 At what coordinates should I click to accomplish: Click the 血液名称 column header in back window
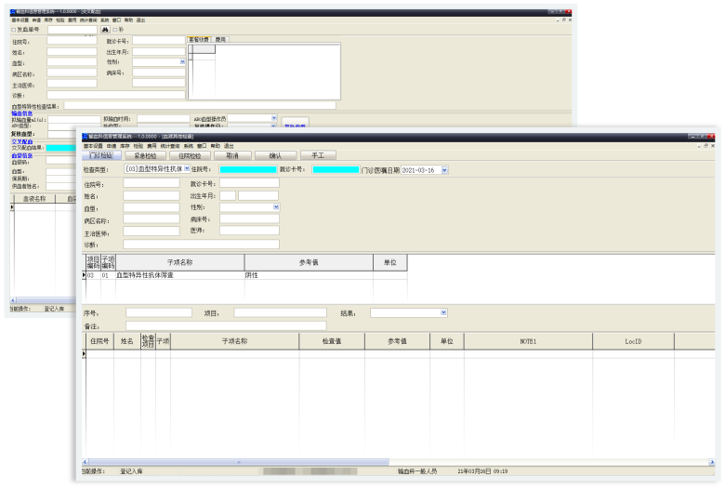(34, 199)
